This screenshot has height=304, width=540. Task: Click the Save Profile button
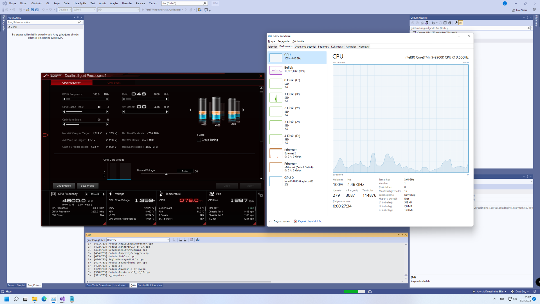pos(87,186)
